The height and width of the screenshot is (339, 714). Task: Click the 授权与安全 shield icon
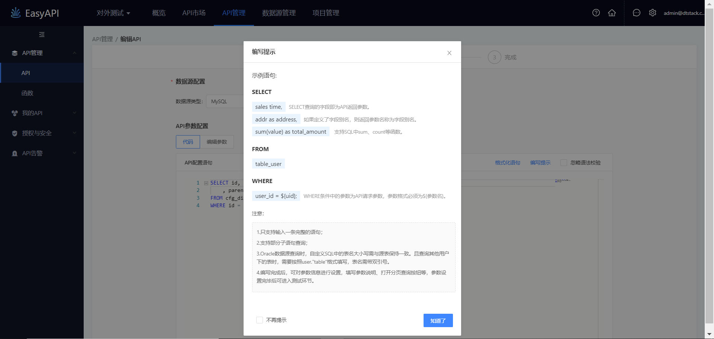pyautogui.click(x=15, y=133)
